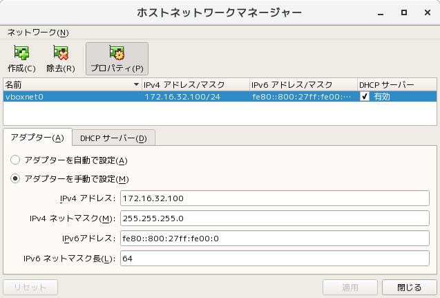Minimize the ホストネットワークマネージャー window
440x298 pixels.
coord(381,13)
